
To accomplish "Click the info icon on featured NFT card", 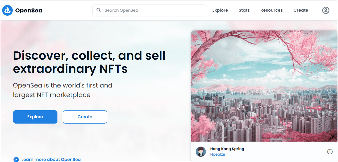I will (x=330, y=152).
